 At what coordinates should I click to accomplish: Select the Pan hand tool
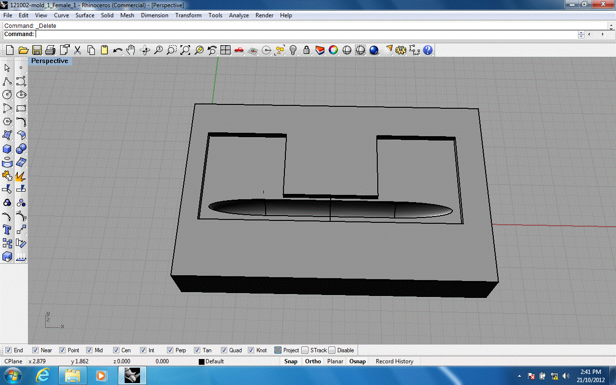tap(131, 50)
